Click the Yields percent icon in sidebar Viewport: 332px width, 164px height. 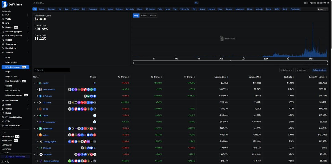pos(3,19)
